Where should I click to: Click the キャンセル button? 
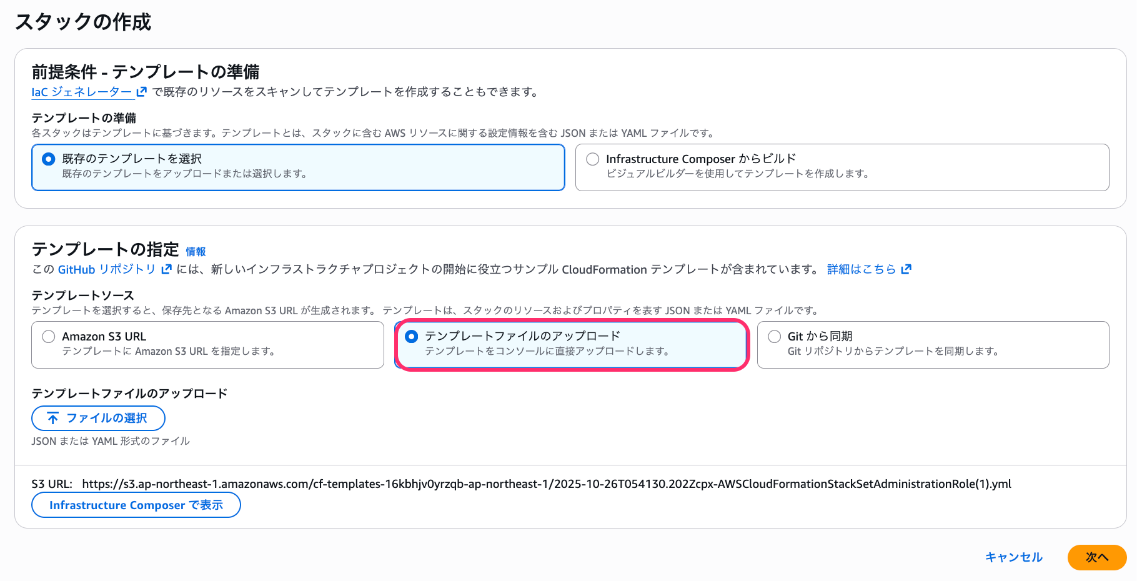(1013, 557)
